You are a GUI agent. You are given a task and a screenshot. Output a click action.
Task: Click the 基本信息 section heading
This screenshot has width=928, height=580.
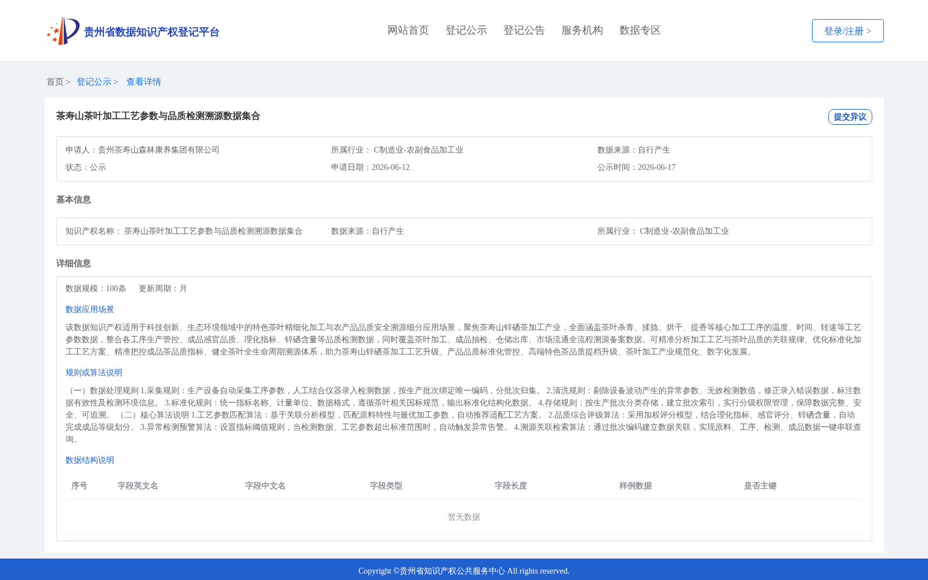74,200
